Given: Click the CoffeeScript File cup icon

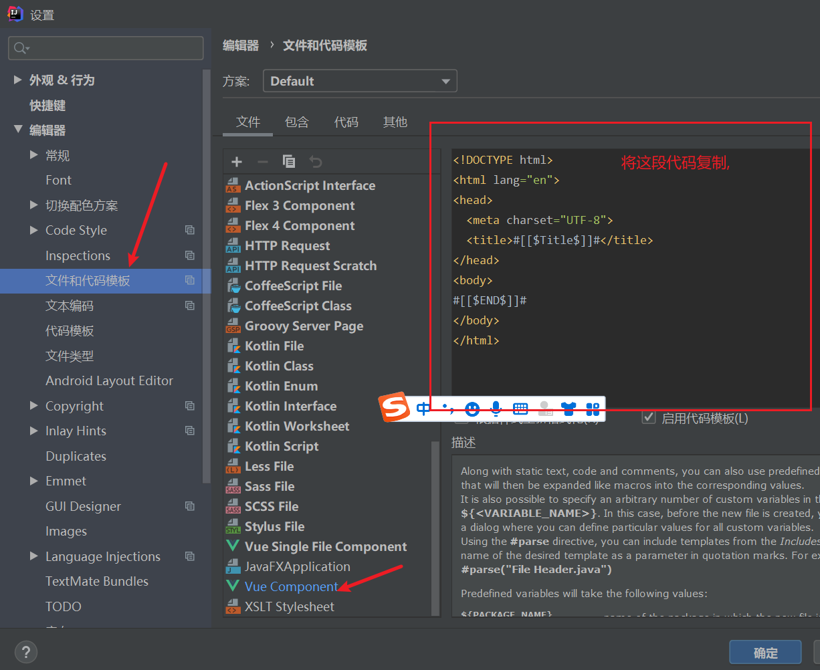Looking at the screenshot, I should (x=233, y=286).
